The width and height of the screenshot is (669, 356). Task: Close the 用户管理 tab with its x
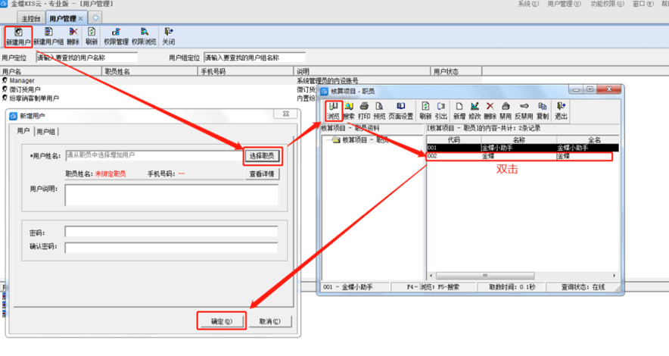coord(81,18)
